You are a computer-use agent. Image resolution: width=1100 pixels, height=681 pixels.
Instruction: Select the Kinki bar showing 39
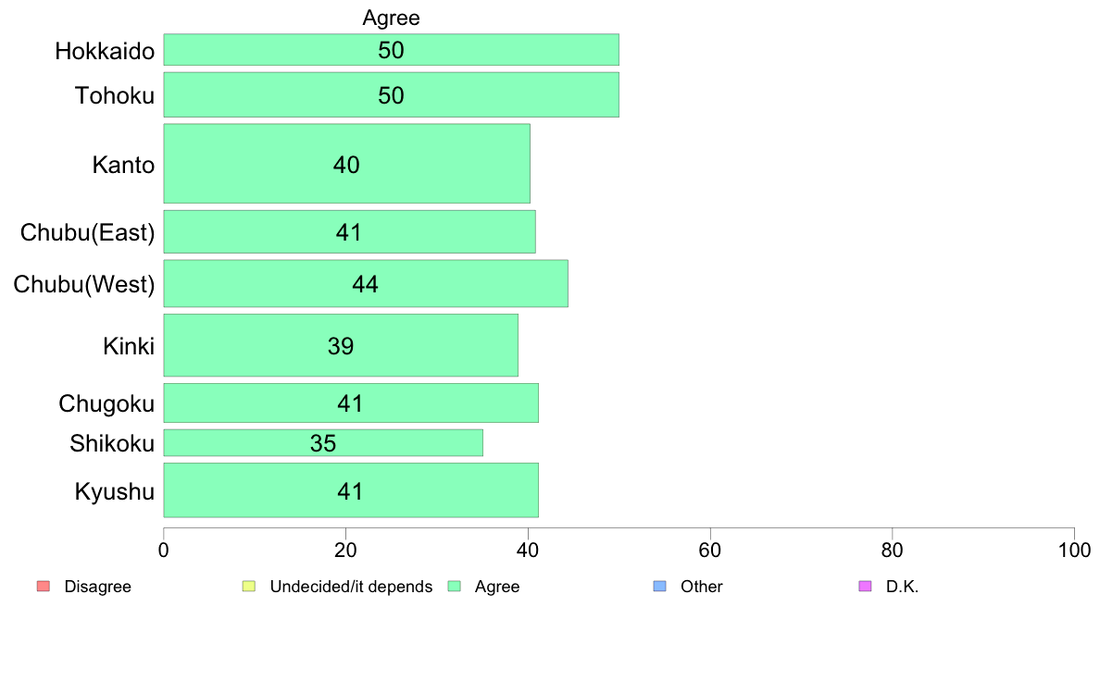[x=340, y=345]
